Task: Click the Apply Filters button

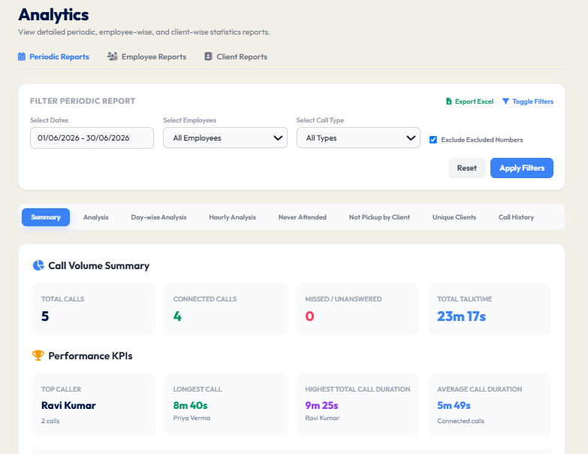Action: (522, 168)
